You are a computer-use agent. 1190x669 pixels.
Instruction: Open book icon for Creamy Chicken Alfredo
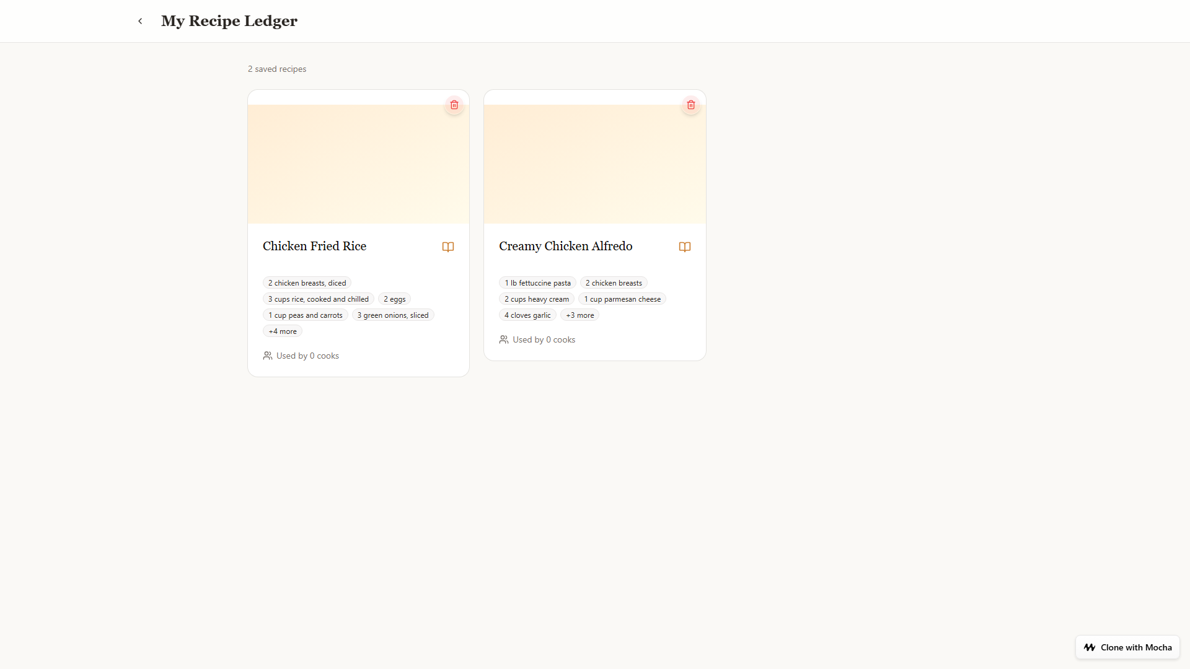click(x=685, y=247)
